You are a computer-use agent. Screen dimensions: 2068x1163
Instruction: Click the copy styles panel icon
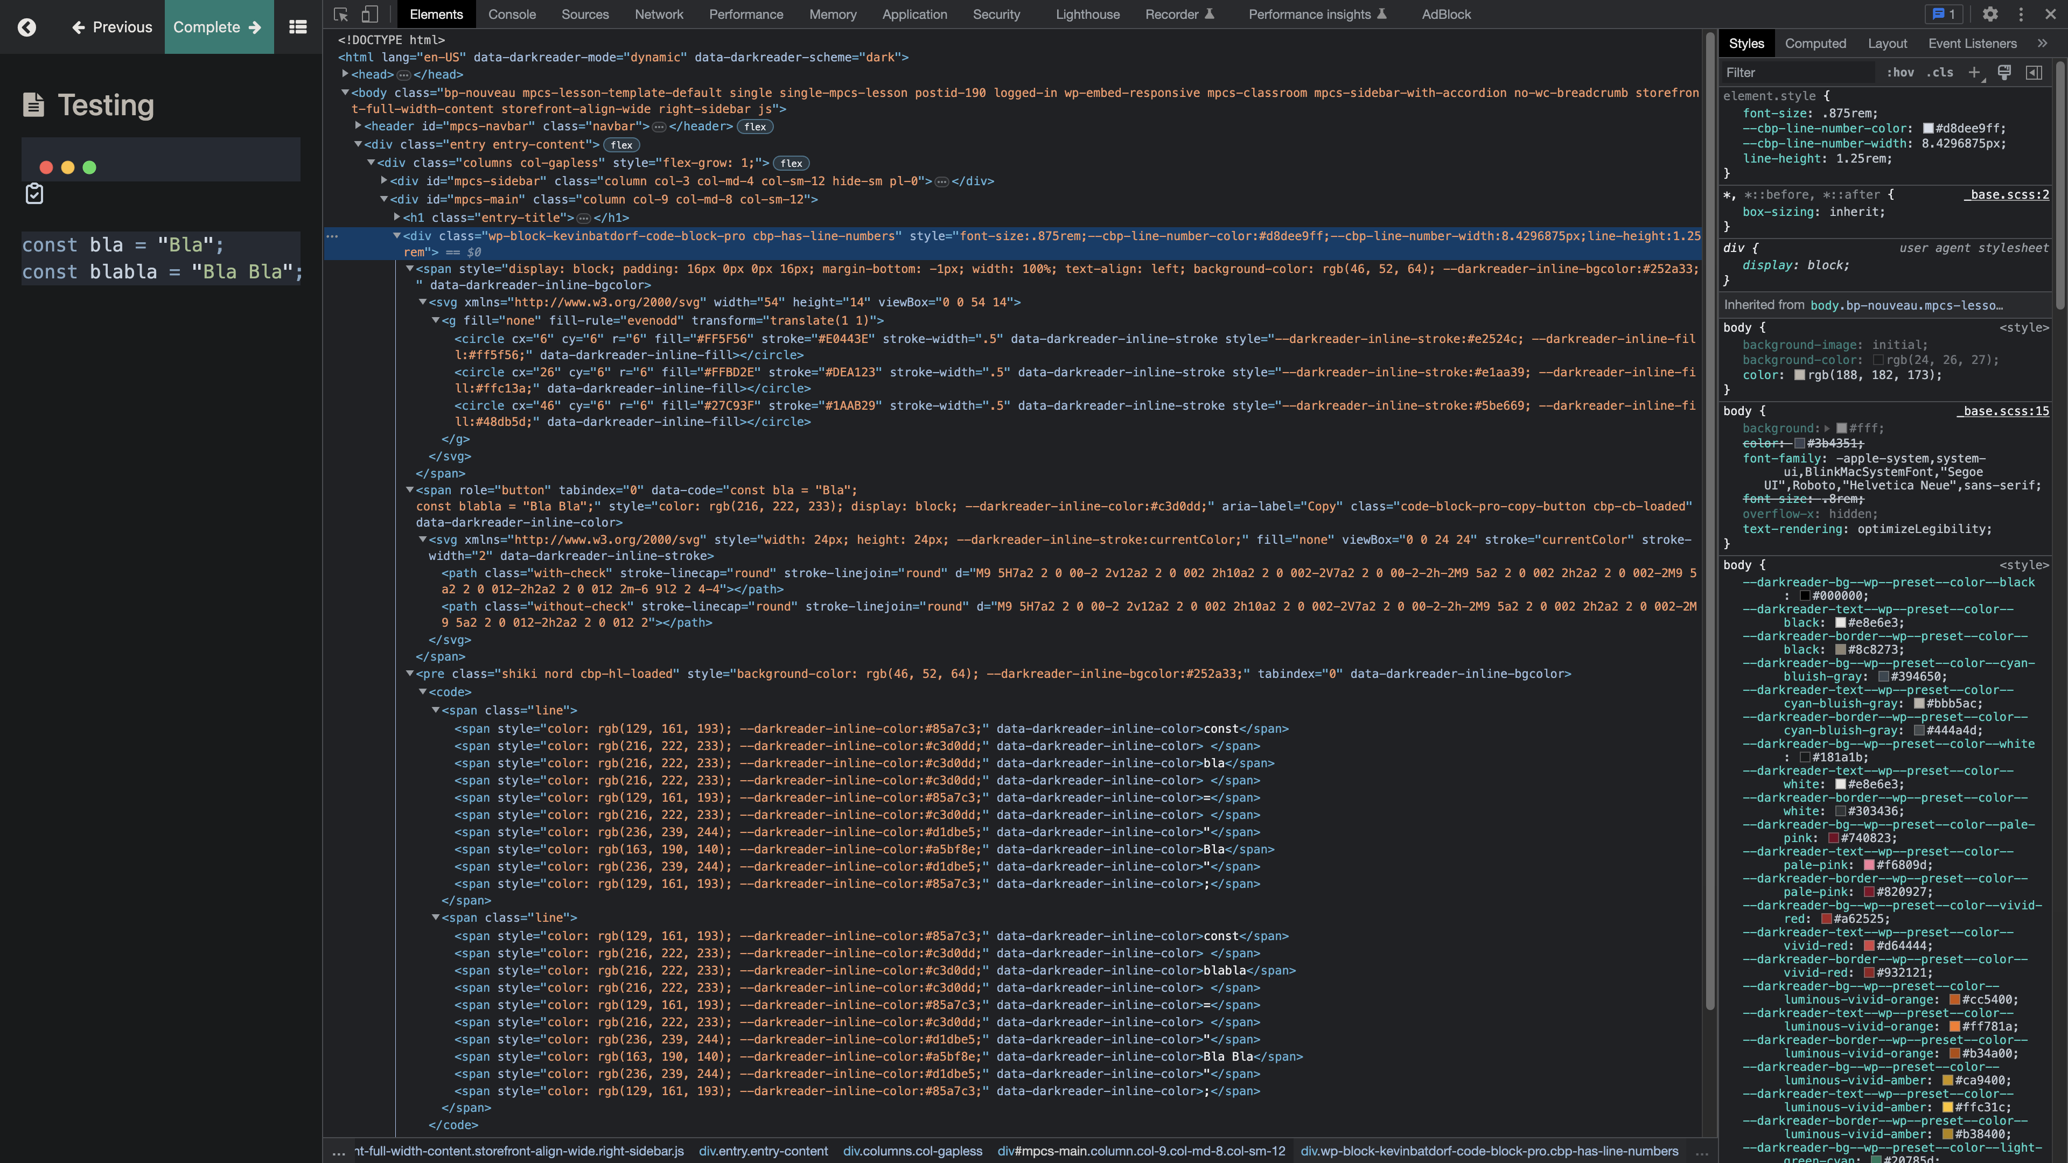(x=2004, y=72)
